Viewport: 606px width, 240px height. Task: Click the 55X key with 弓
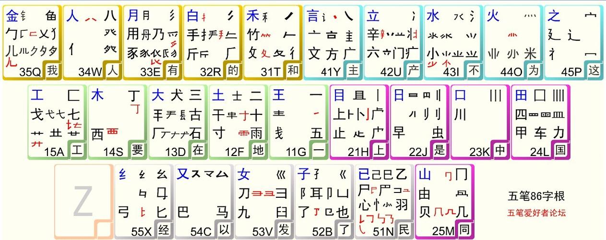(x=144, y=202)
